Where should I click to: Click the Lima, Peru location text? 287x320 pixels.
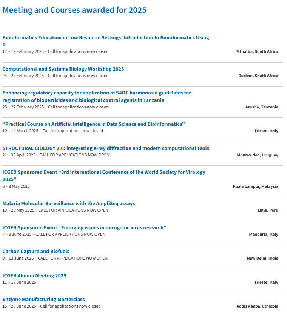click(x=268, y=210)
